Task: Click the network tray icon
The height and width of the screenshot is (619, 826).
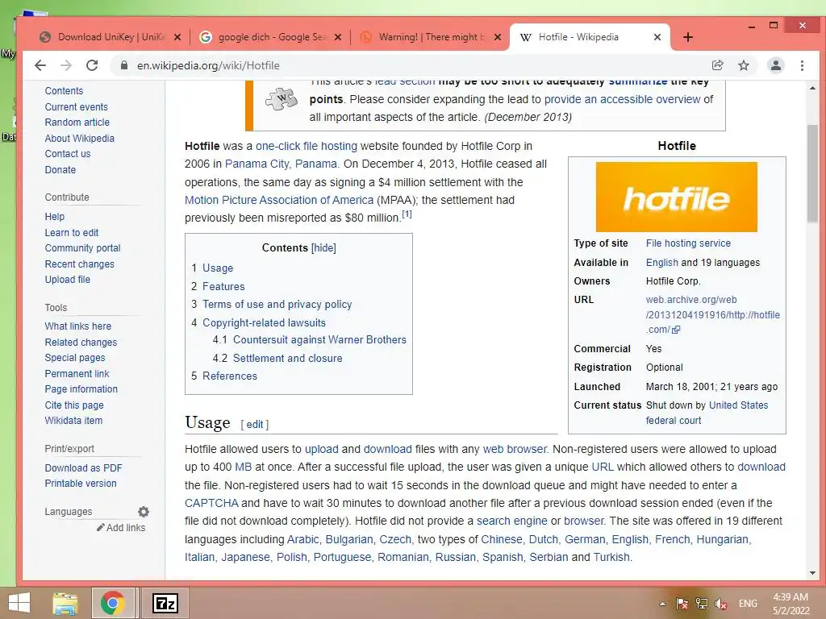Action: click(x=701, y=603)
